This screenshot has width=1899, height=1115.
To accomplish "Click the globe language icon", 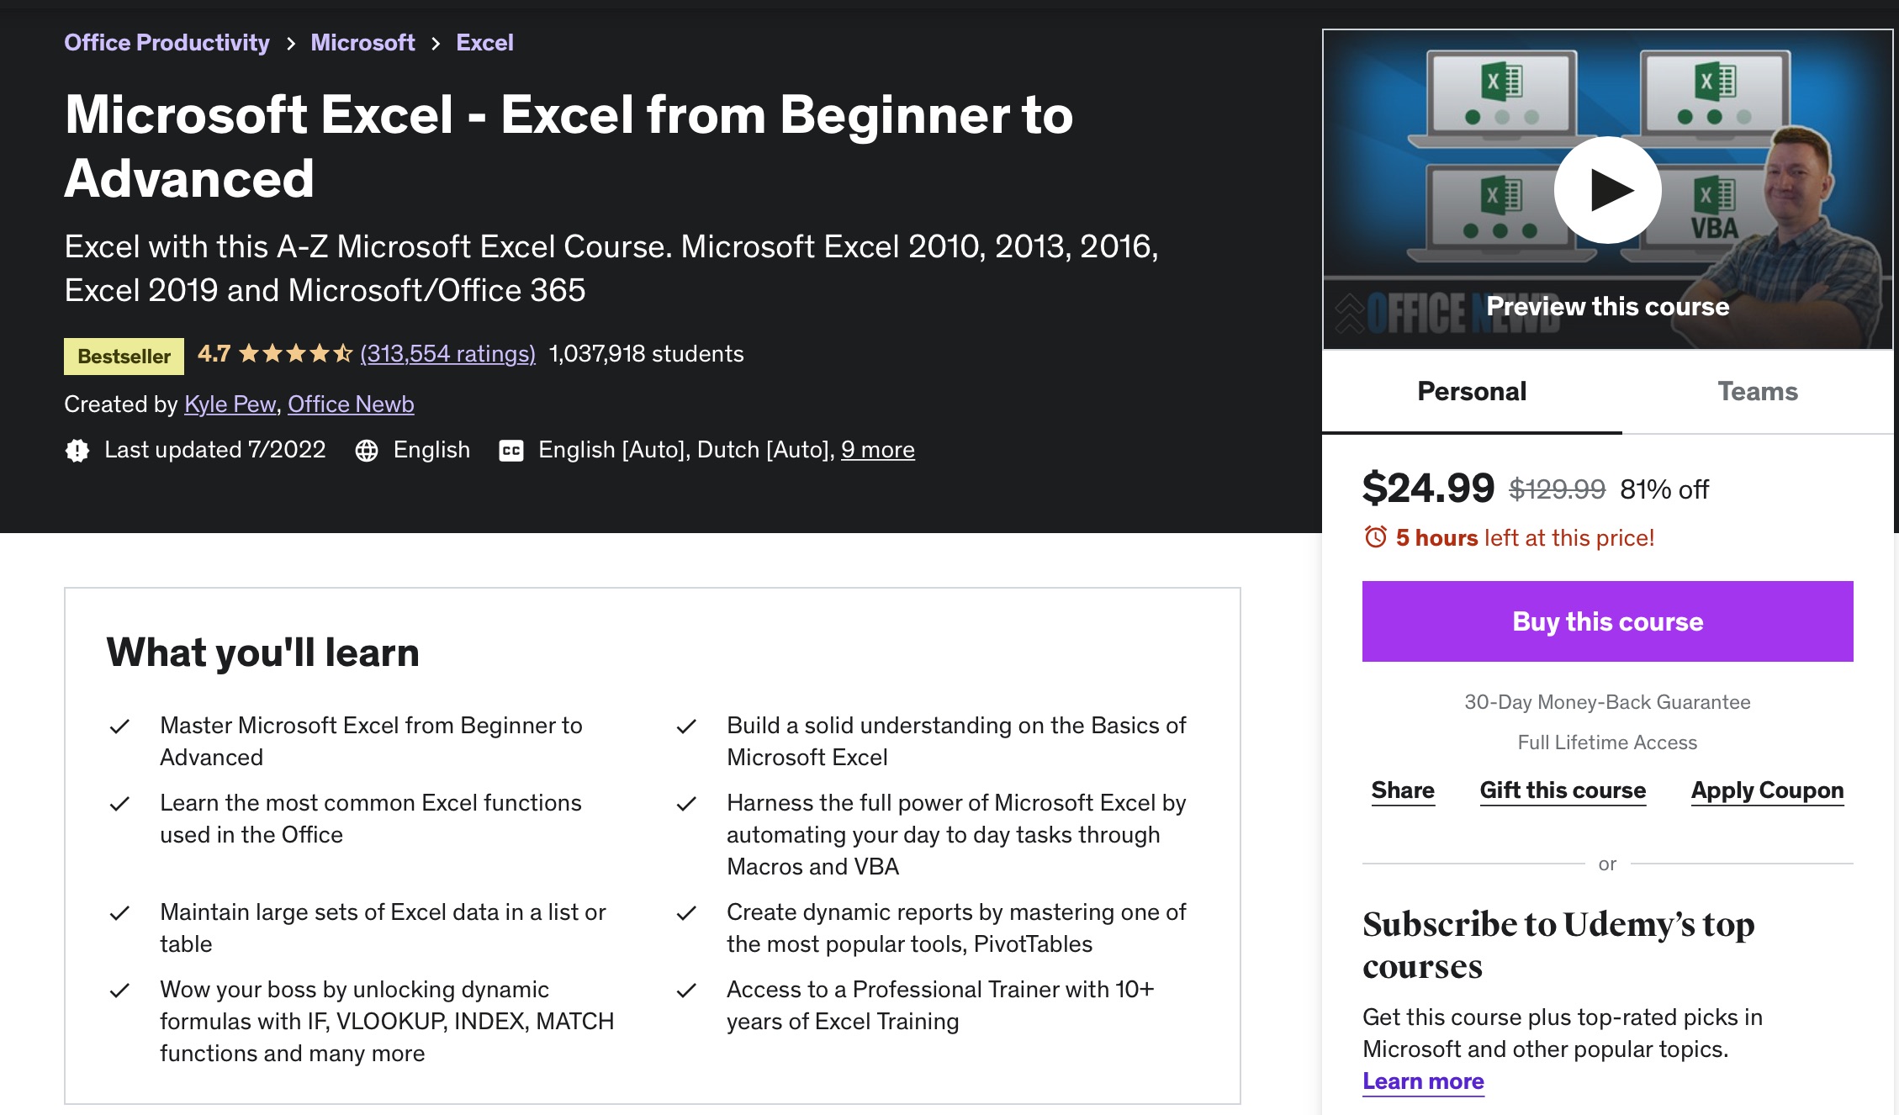I will [x=367, y=451].
